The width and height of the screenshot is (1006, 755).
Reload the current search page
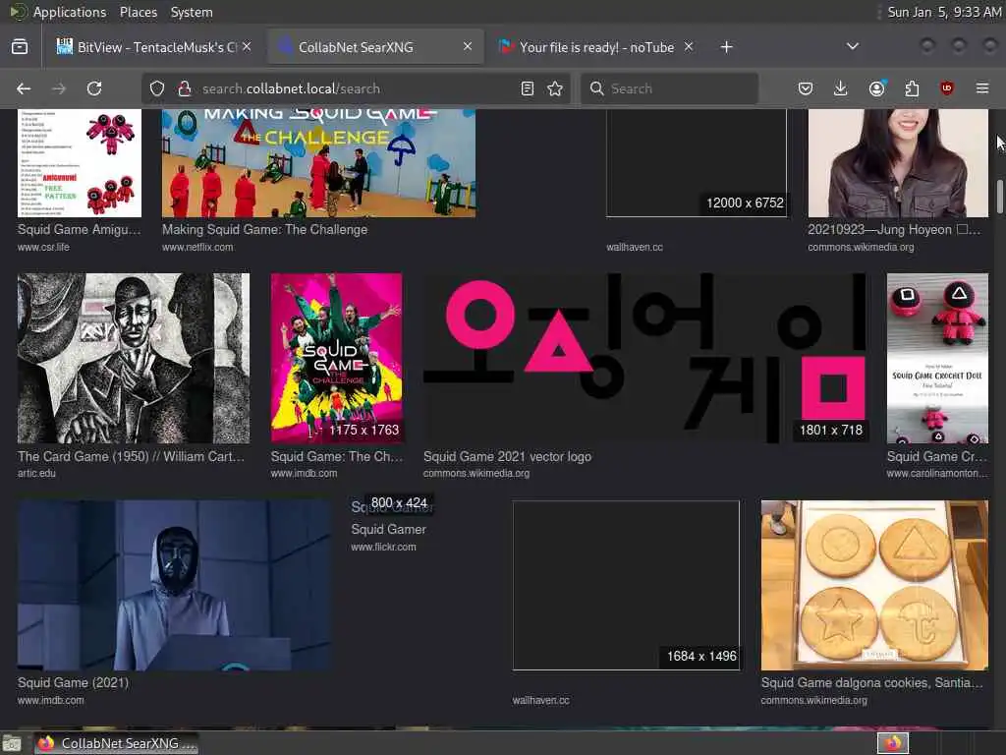[x=94, y=88]
